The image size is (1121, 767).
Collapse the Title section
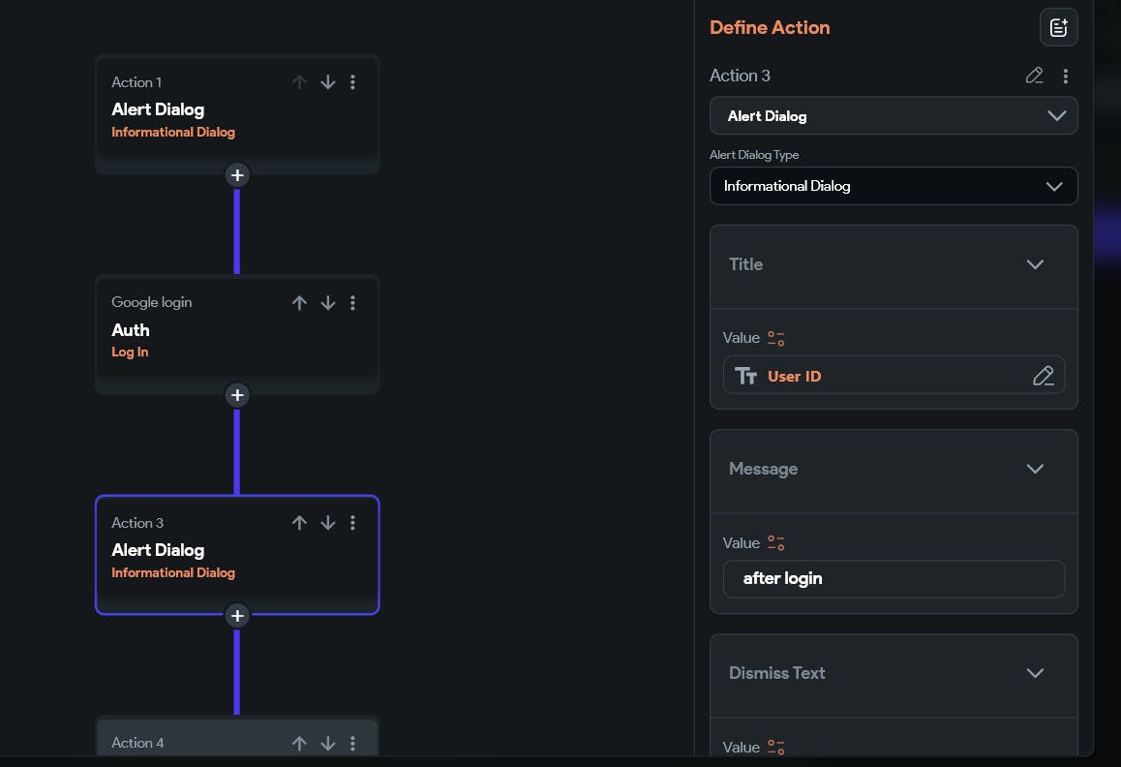tap(1035, 264)
